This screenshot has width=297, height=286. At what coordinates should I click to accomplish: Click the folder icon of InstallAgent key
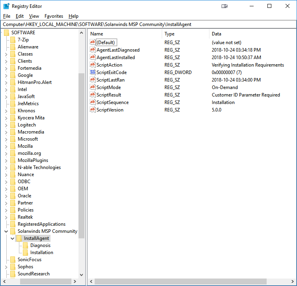(19, 238)
